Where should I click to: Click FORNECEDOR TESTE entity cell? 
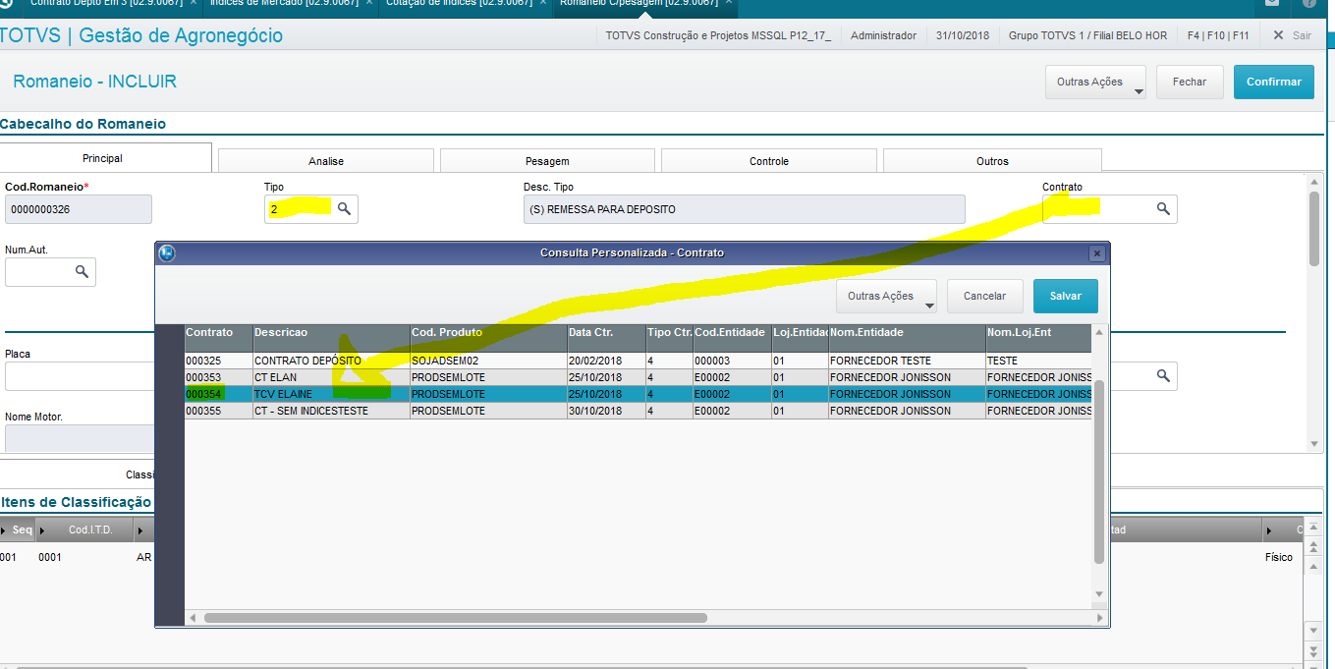(x=908, y=361)
